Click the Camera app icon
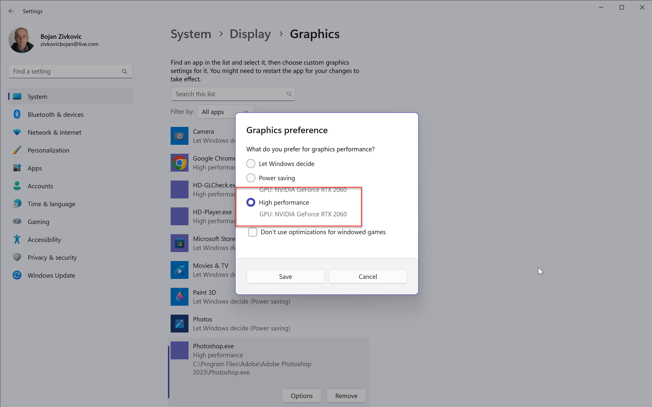 coord(179,136)
